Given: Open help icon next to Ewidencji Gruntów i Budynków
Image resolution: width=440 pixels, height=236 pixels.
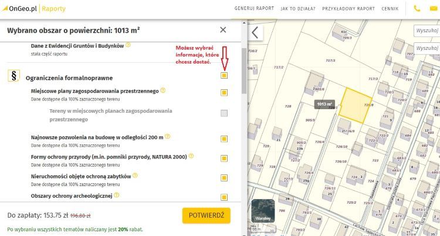Looking at the screenshot, I should [x=128, y=45].
